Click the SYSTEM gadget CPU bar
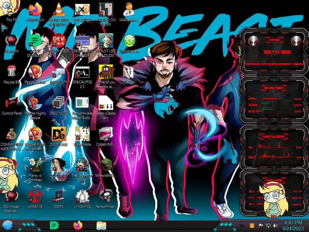The width and height of the screenshot is (309, 232). [270, 98]
